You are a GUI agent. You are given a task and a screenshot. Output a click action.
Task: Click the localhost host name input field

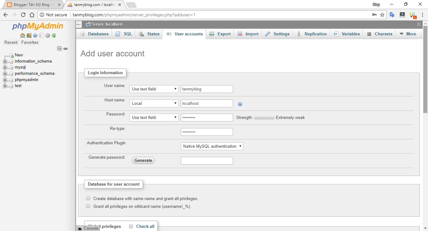click(x=207, y=103)
